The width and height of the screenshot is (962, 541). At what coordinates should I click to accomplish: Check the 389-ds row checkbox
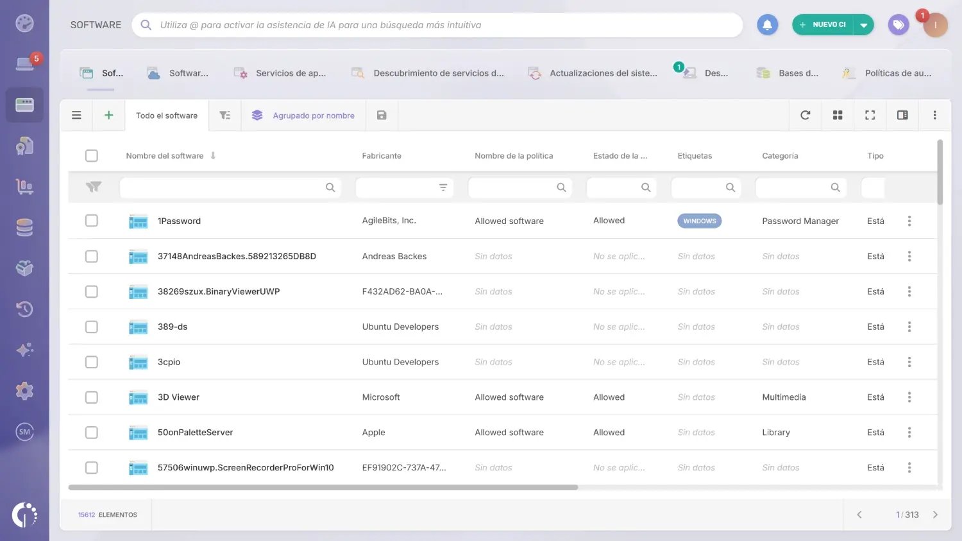point(92,327)
